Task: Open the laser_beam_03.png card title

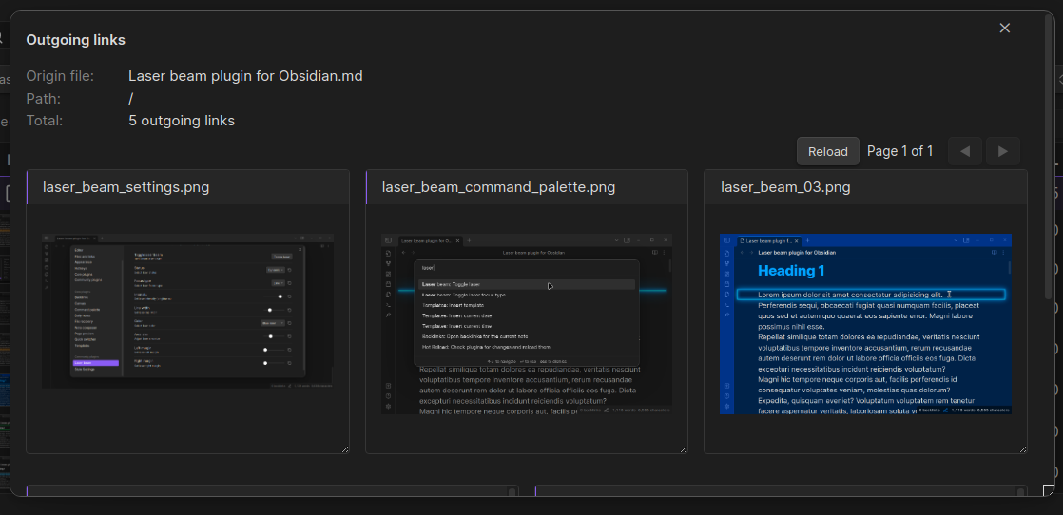Action: tap(785, 187)
